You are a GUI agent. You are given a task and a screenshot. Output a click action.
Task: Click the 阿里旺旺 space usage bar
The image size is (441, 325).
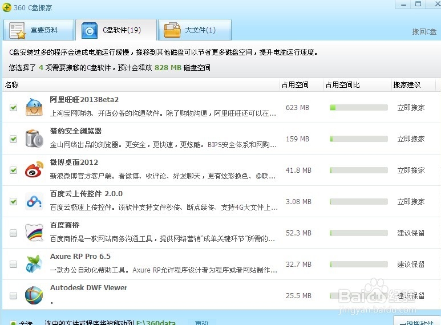[359, 107]
